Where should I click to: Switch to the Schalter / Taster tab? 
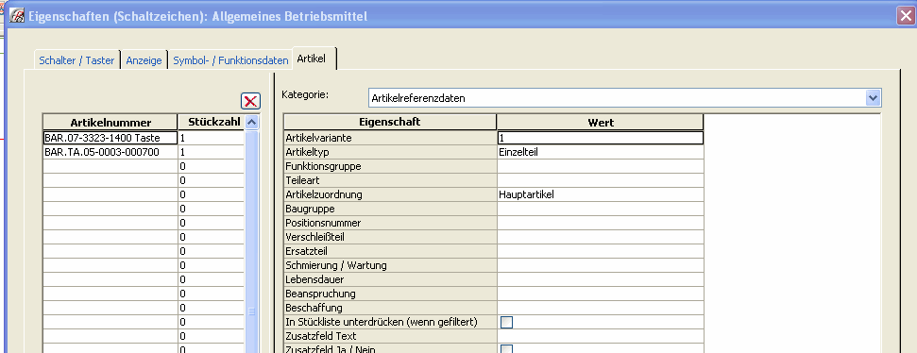pyautogui.click(x=76, y=60)
